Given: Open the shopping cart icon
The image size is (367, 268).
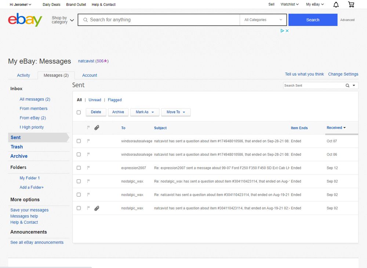Looking at the screenshot, I should tap(351, 4).
